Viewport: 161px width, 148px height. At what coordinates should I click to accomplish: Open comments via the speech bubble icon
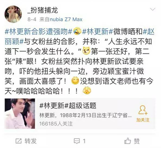[77, 141]
